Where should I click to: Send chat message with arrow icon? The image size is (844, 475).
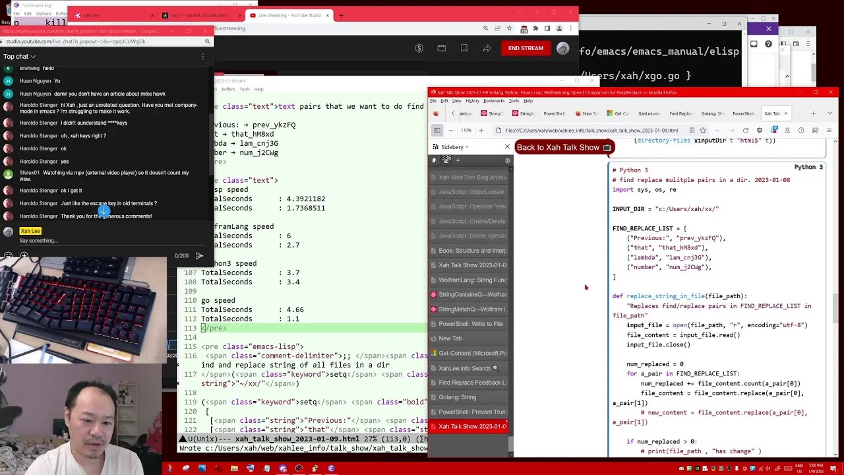click(x=199, y=255)
